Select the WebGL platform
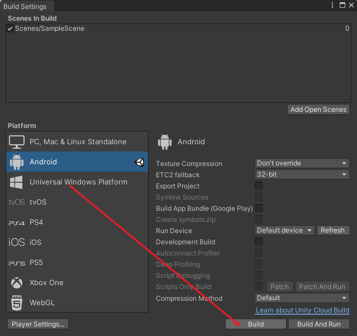 point(77,302)
